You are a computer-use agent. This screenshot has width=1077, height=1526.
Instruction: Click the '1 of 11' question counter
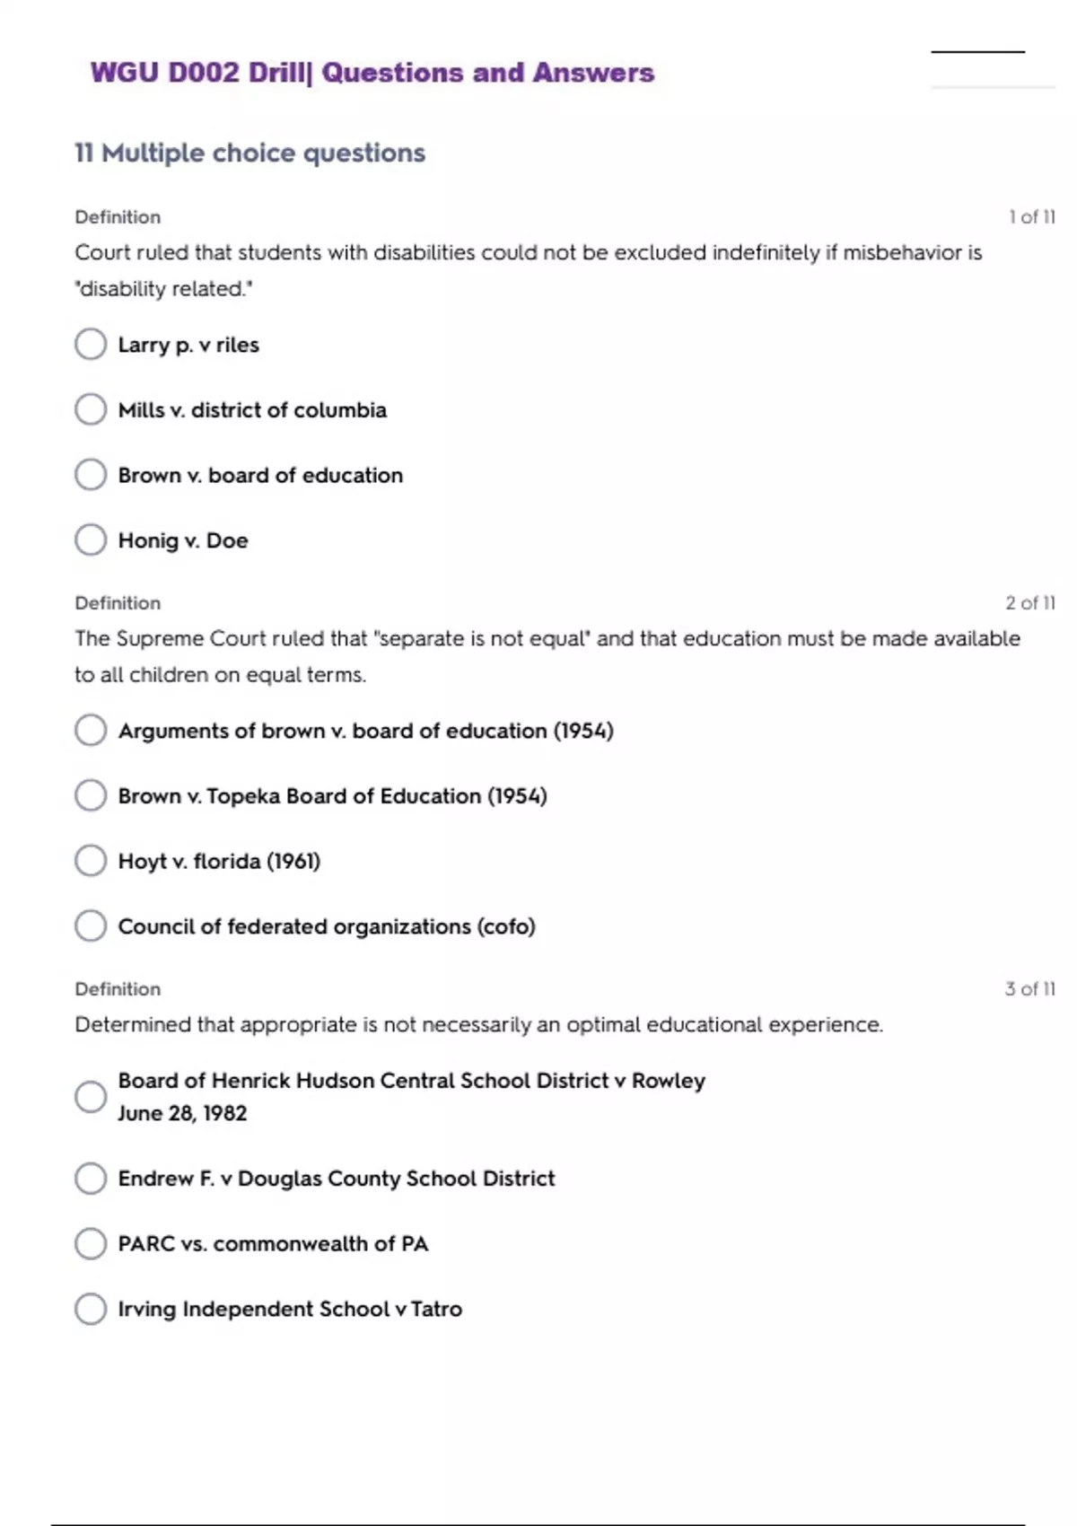click(1031, 217)
